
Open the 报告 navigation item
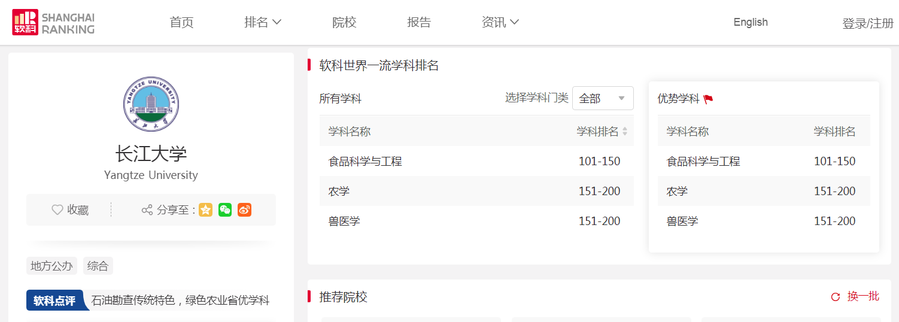point(419,22)
